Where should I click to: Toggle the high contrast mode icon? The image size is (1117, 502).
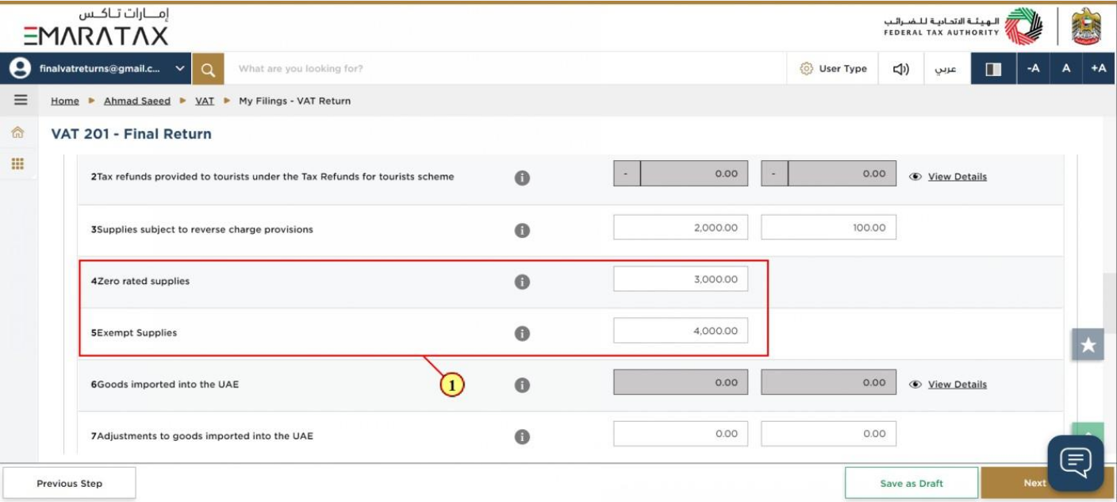[993, 69]
